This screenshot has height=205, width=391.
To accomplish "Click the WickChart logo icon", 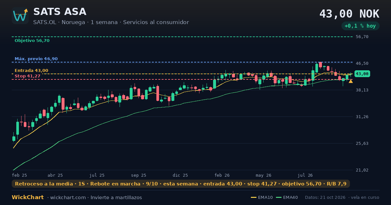I will pos(20,16).
